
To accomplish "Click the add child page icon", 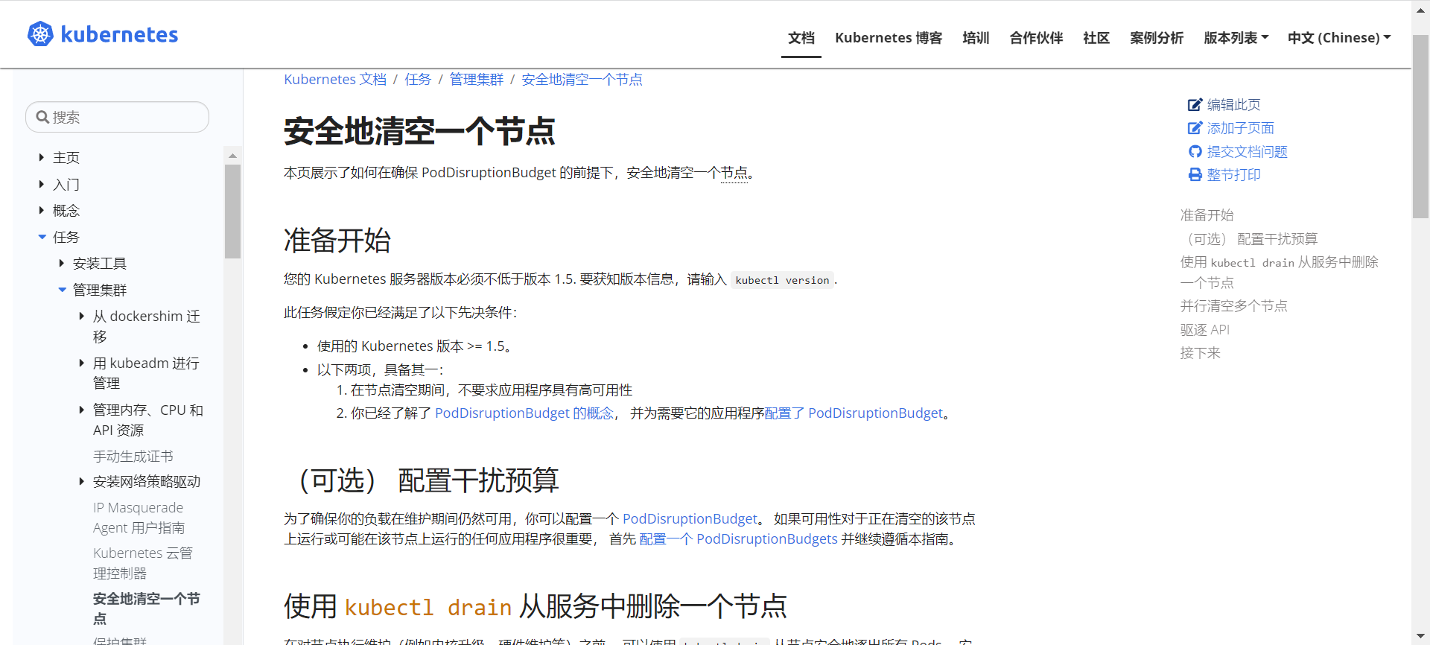I will (x=1195, y=128).
